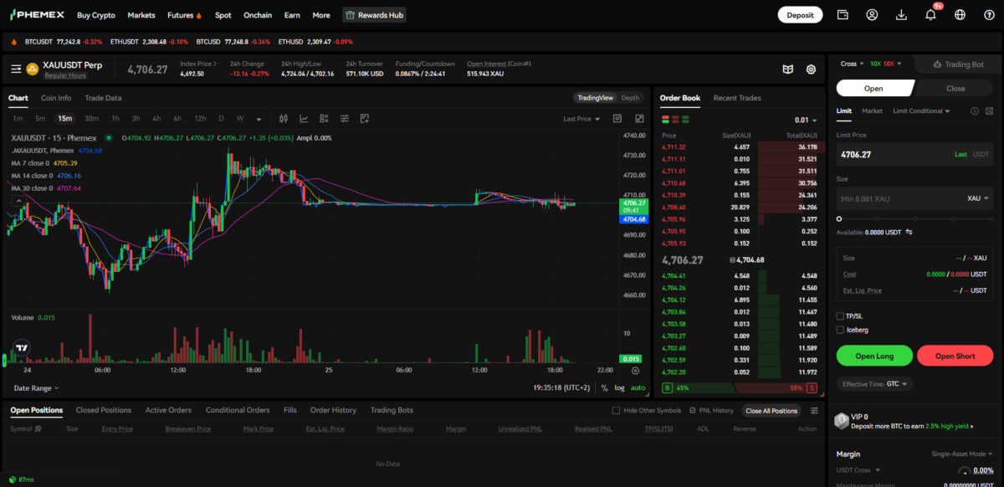Screen dimensions: 1004x487
Task: Switch to Recent Trades tab
Action: 737,98
